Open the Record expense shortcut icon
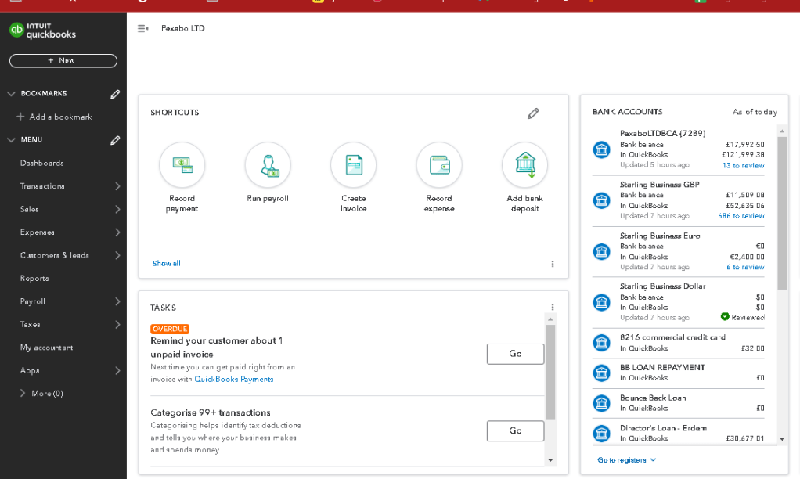Screen dimensions: 800x479 pyautogui.click(x=439, y=165)
